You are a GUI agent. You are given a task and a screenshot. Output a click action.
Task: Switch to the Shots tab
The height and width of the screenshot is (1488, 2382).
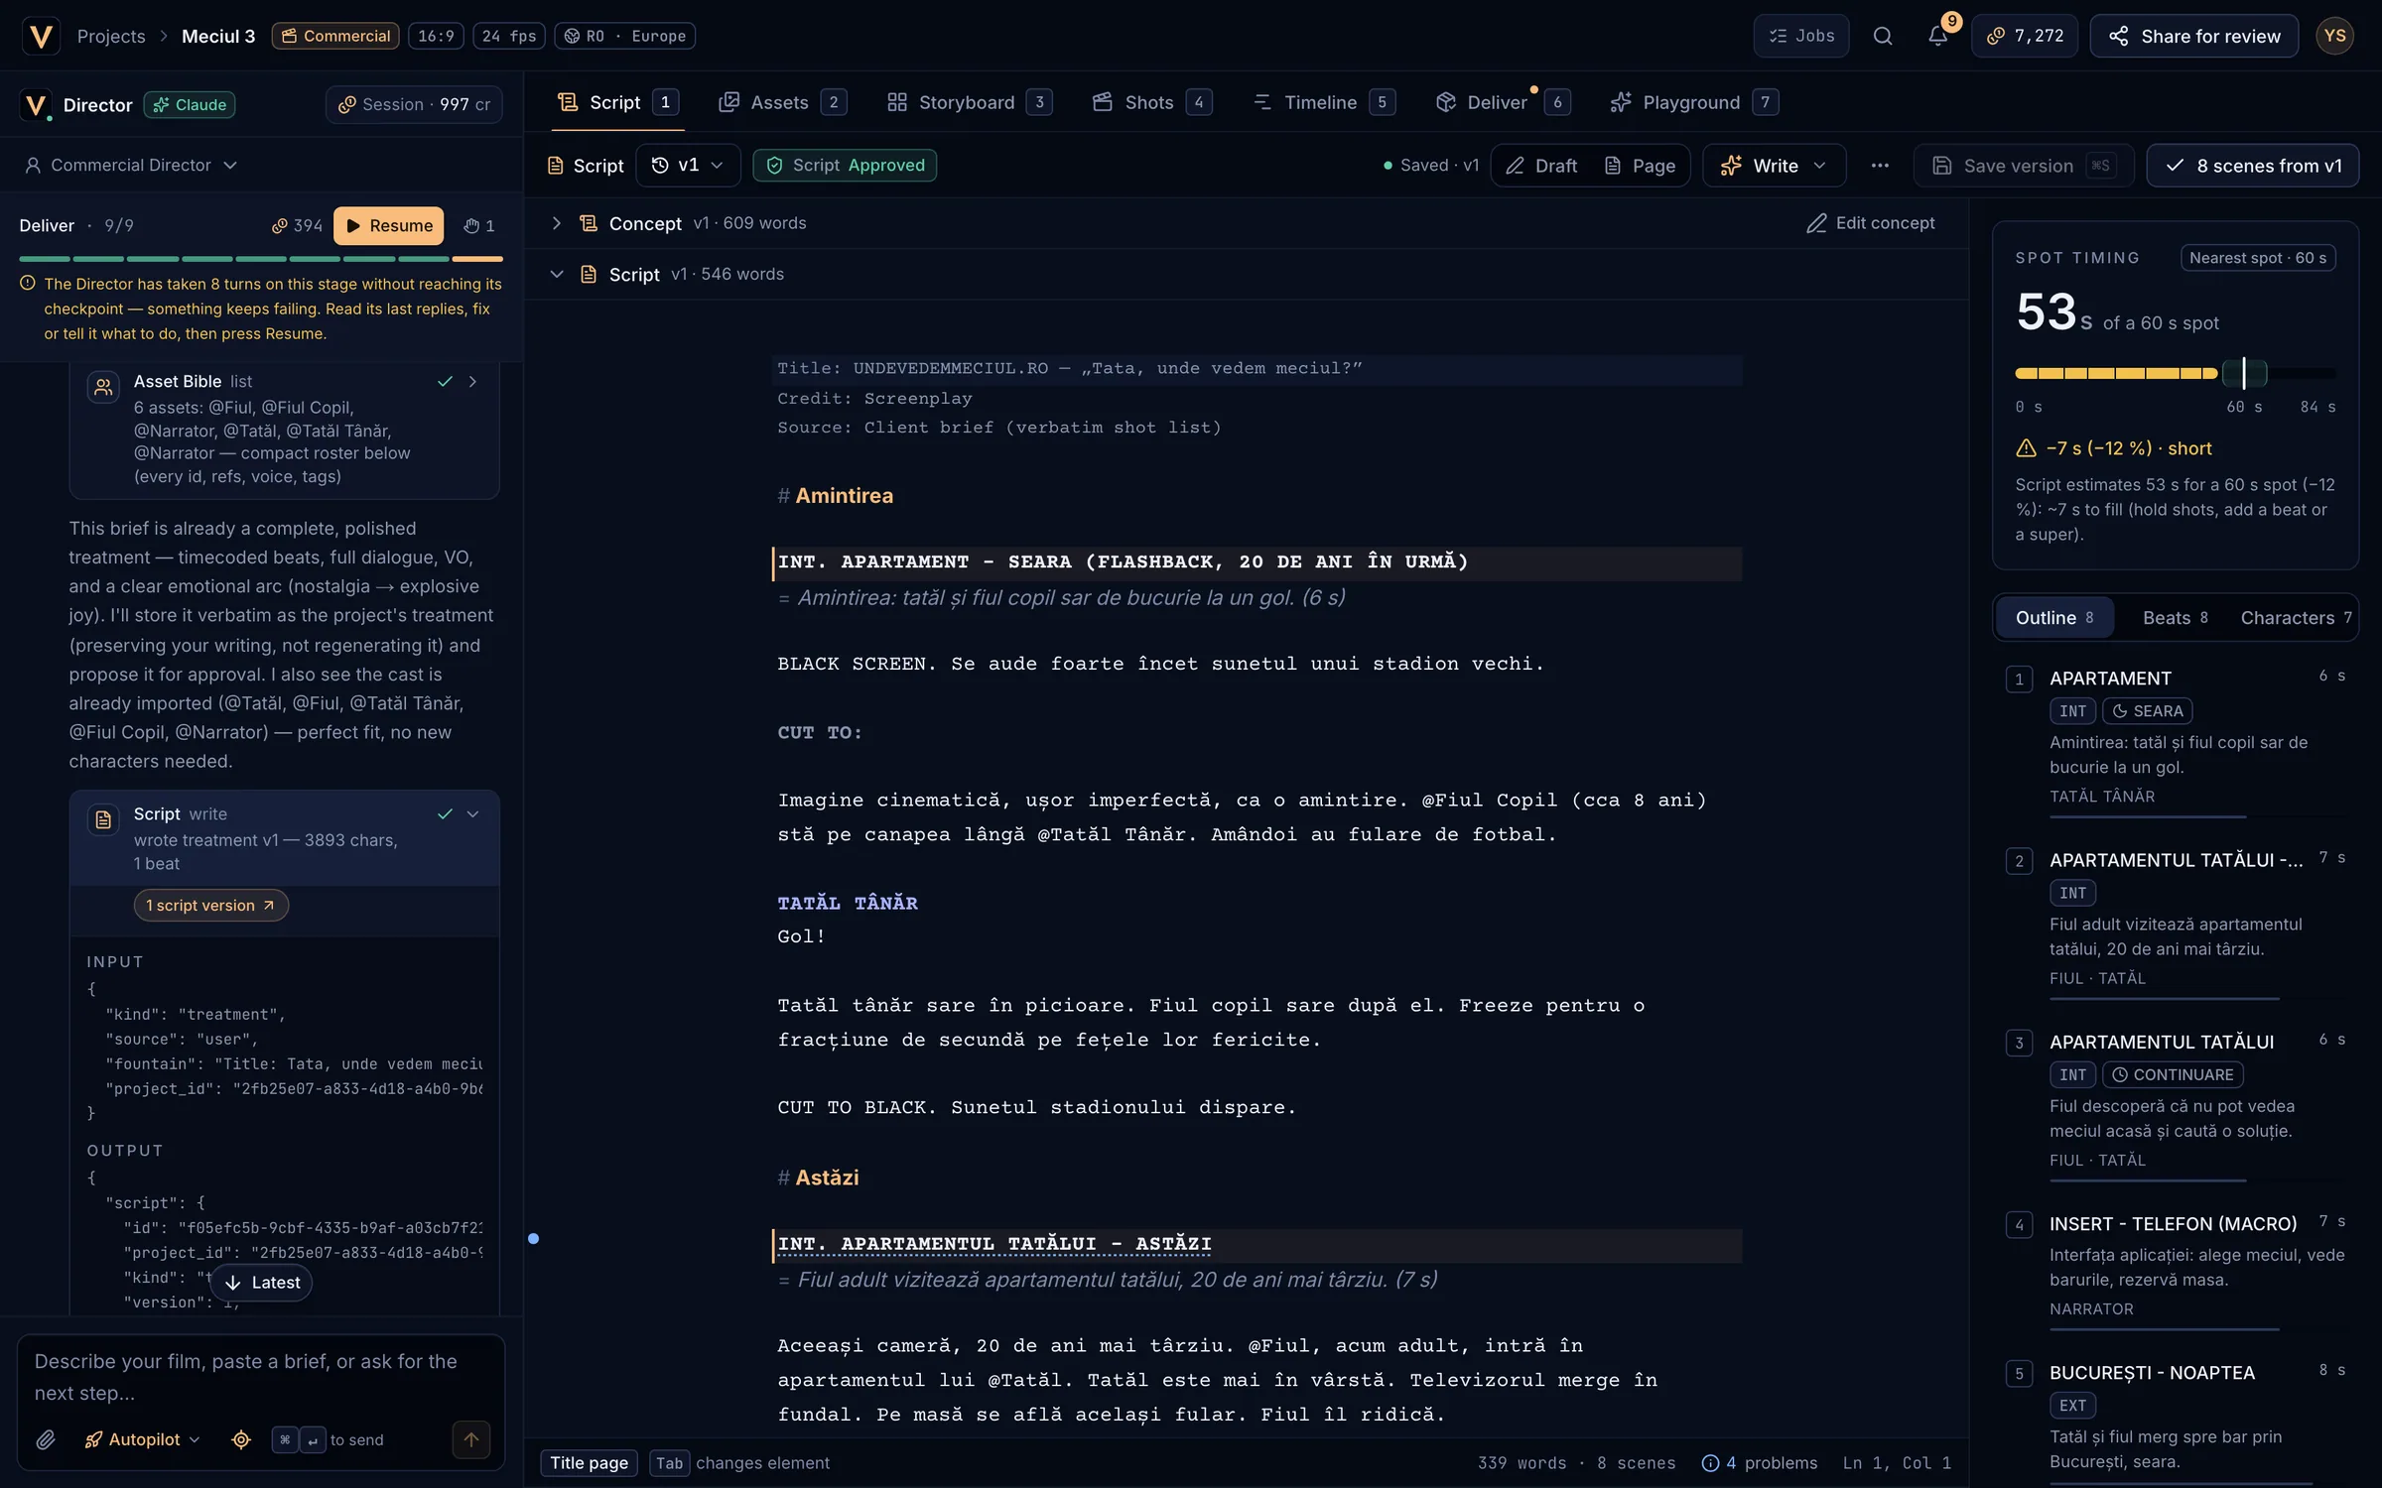[1151, 102]
